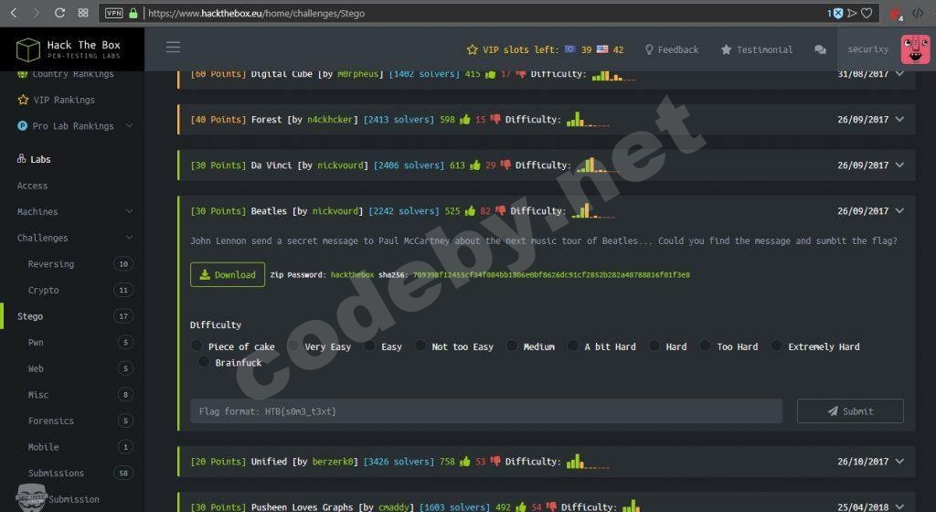Toggle the VPN badge in address bar

click(113, 13)
